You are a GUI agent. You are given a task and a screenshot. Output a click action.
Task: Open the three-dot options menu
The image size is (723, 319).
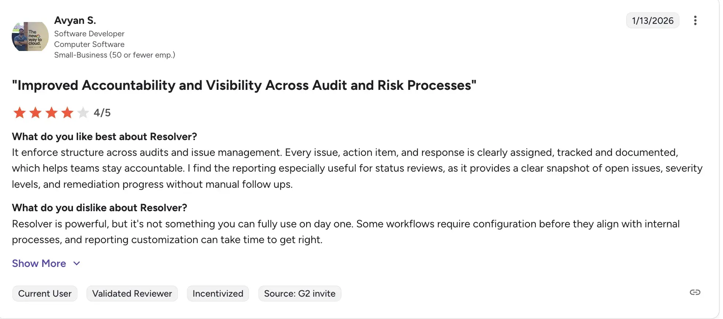point(695,21)
